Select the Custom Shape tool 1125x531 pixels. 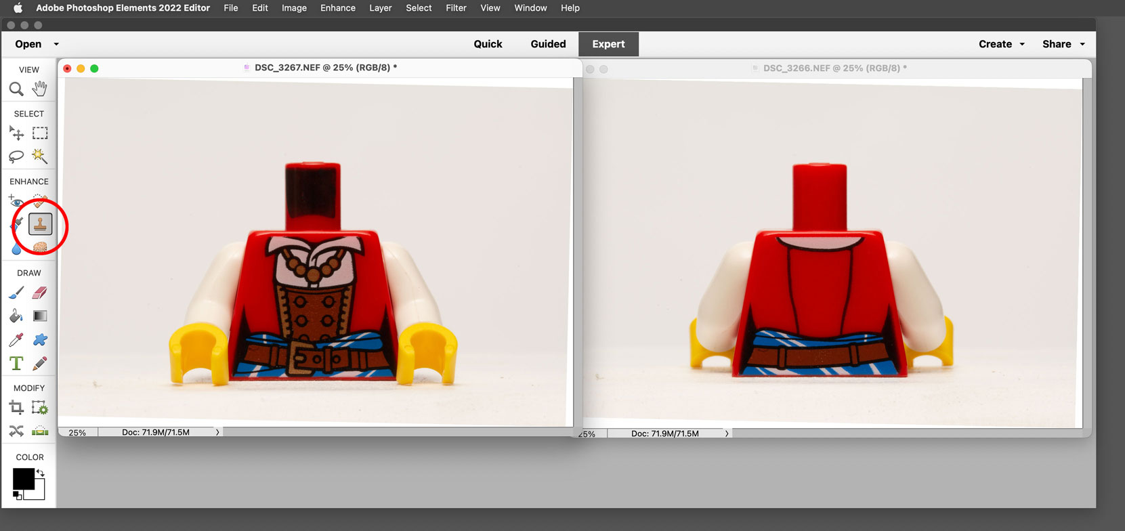click(40, 340)
